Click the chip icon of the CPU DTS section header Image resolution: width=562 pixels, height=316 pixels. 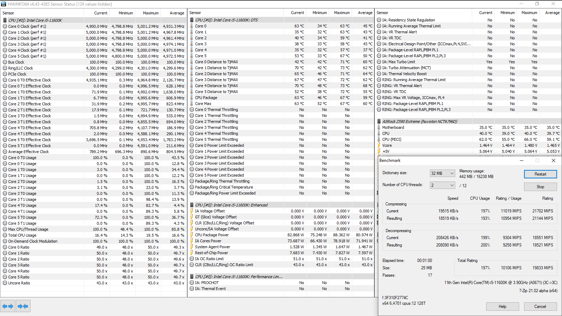[x=192, y=20]
